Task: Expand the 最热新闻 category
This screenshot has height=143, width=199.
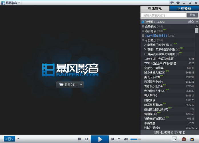Action: tap(143, 26)
